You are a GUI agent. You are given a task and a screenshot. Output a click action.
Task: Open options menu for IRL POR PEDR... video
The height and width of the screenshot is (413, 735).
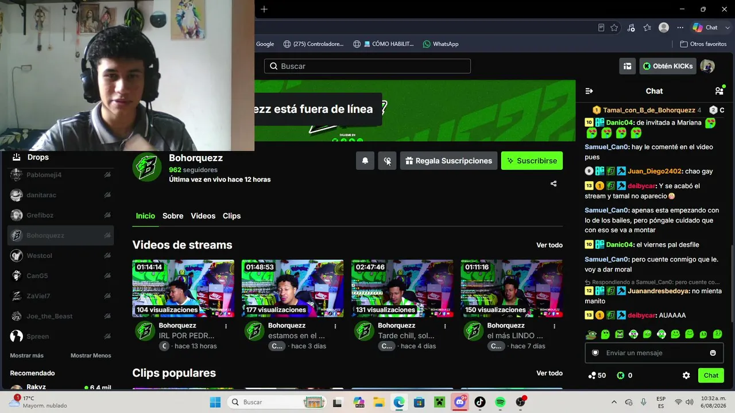(226, 326)
